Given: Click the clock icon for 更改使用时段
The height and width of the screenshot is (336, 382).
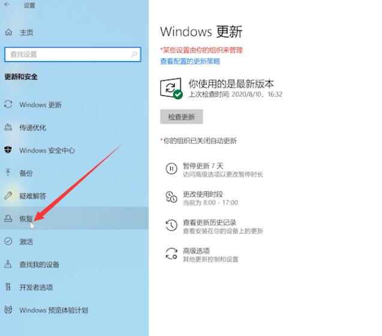Looking at the screenshot, I should [172, 197].
